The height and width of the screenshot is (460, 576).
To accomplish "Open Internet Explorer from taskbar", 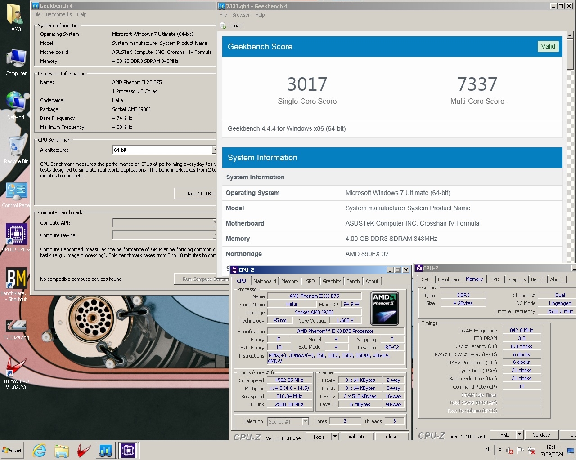I will (40, 450).
